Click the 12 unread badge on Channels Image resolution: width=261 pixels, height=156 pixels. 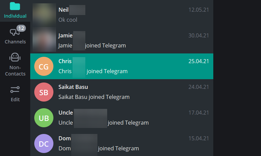click(x=21, y=28)
